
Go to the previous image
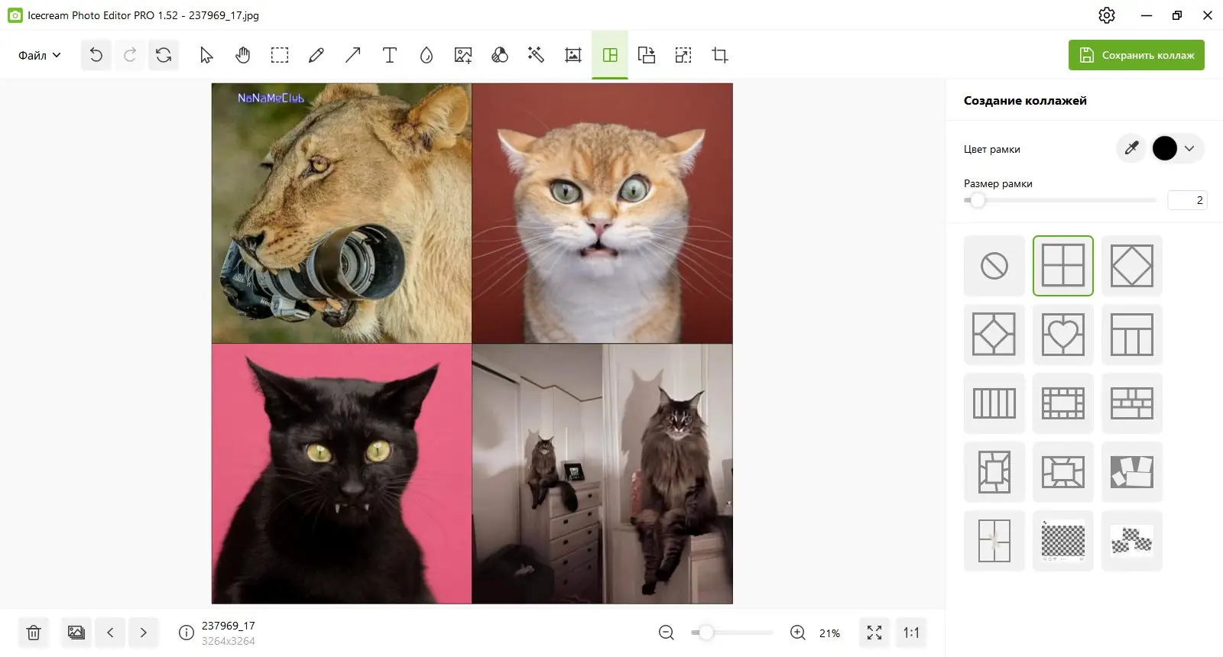[x=110, y=633]
